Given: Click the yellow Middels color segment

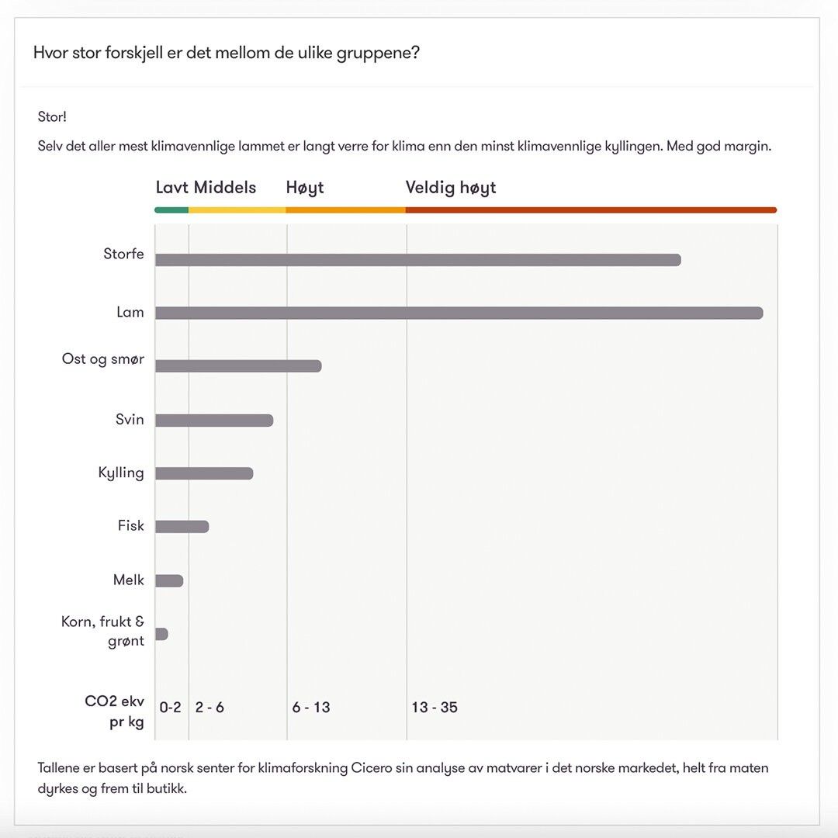Looking at the screenshot, I should (237, 209).
